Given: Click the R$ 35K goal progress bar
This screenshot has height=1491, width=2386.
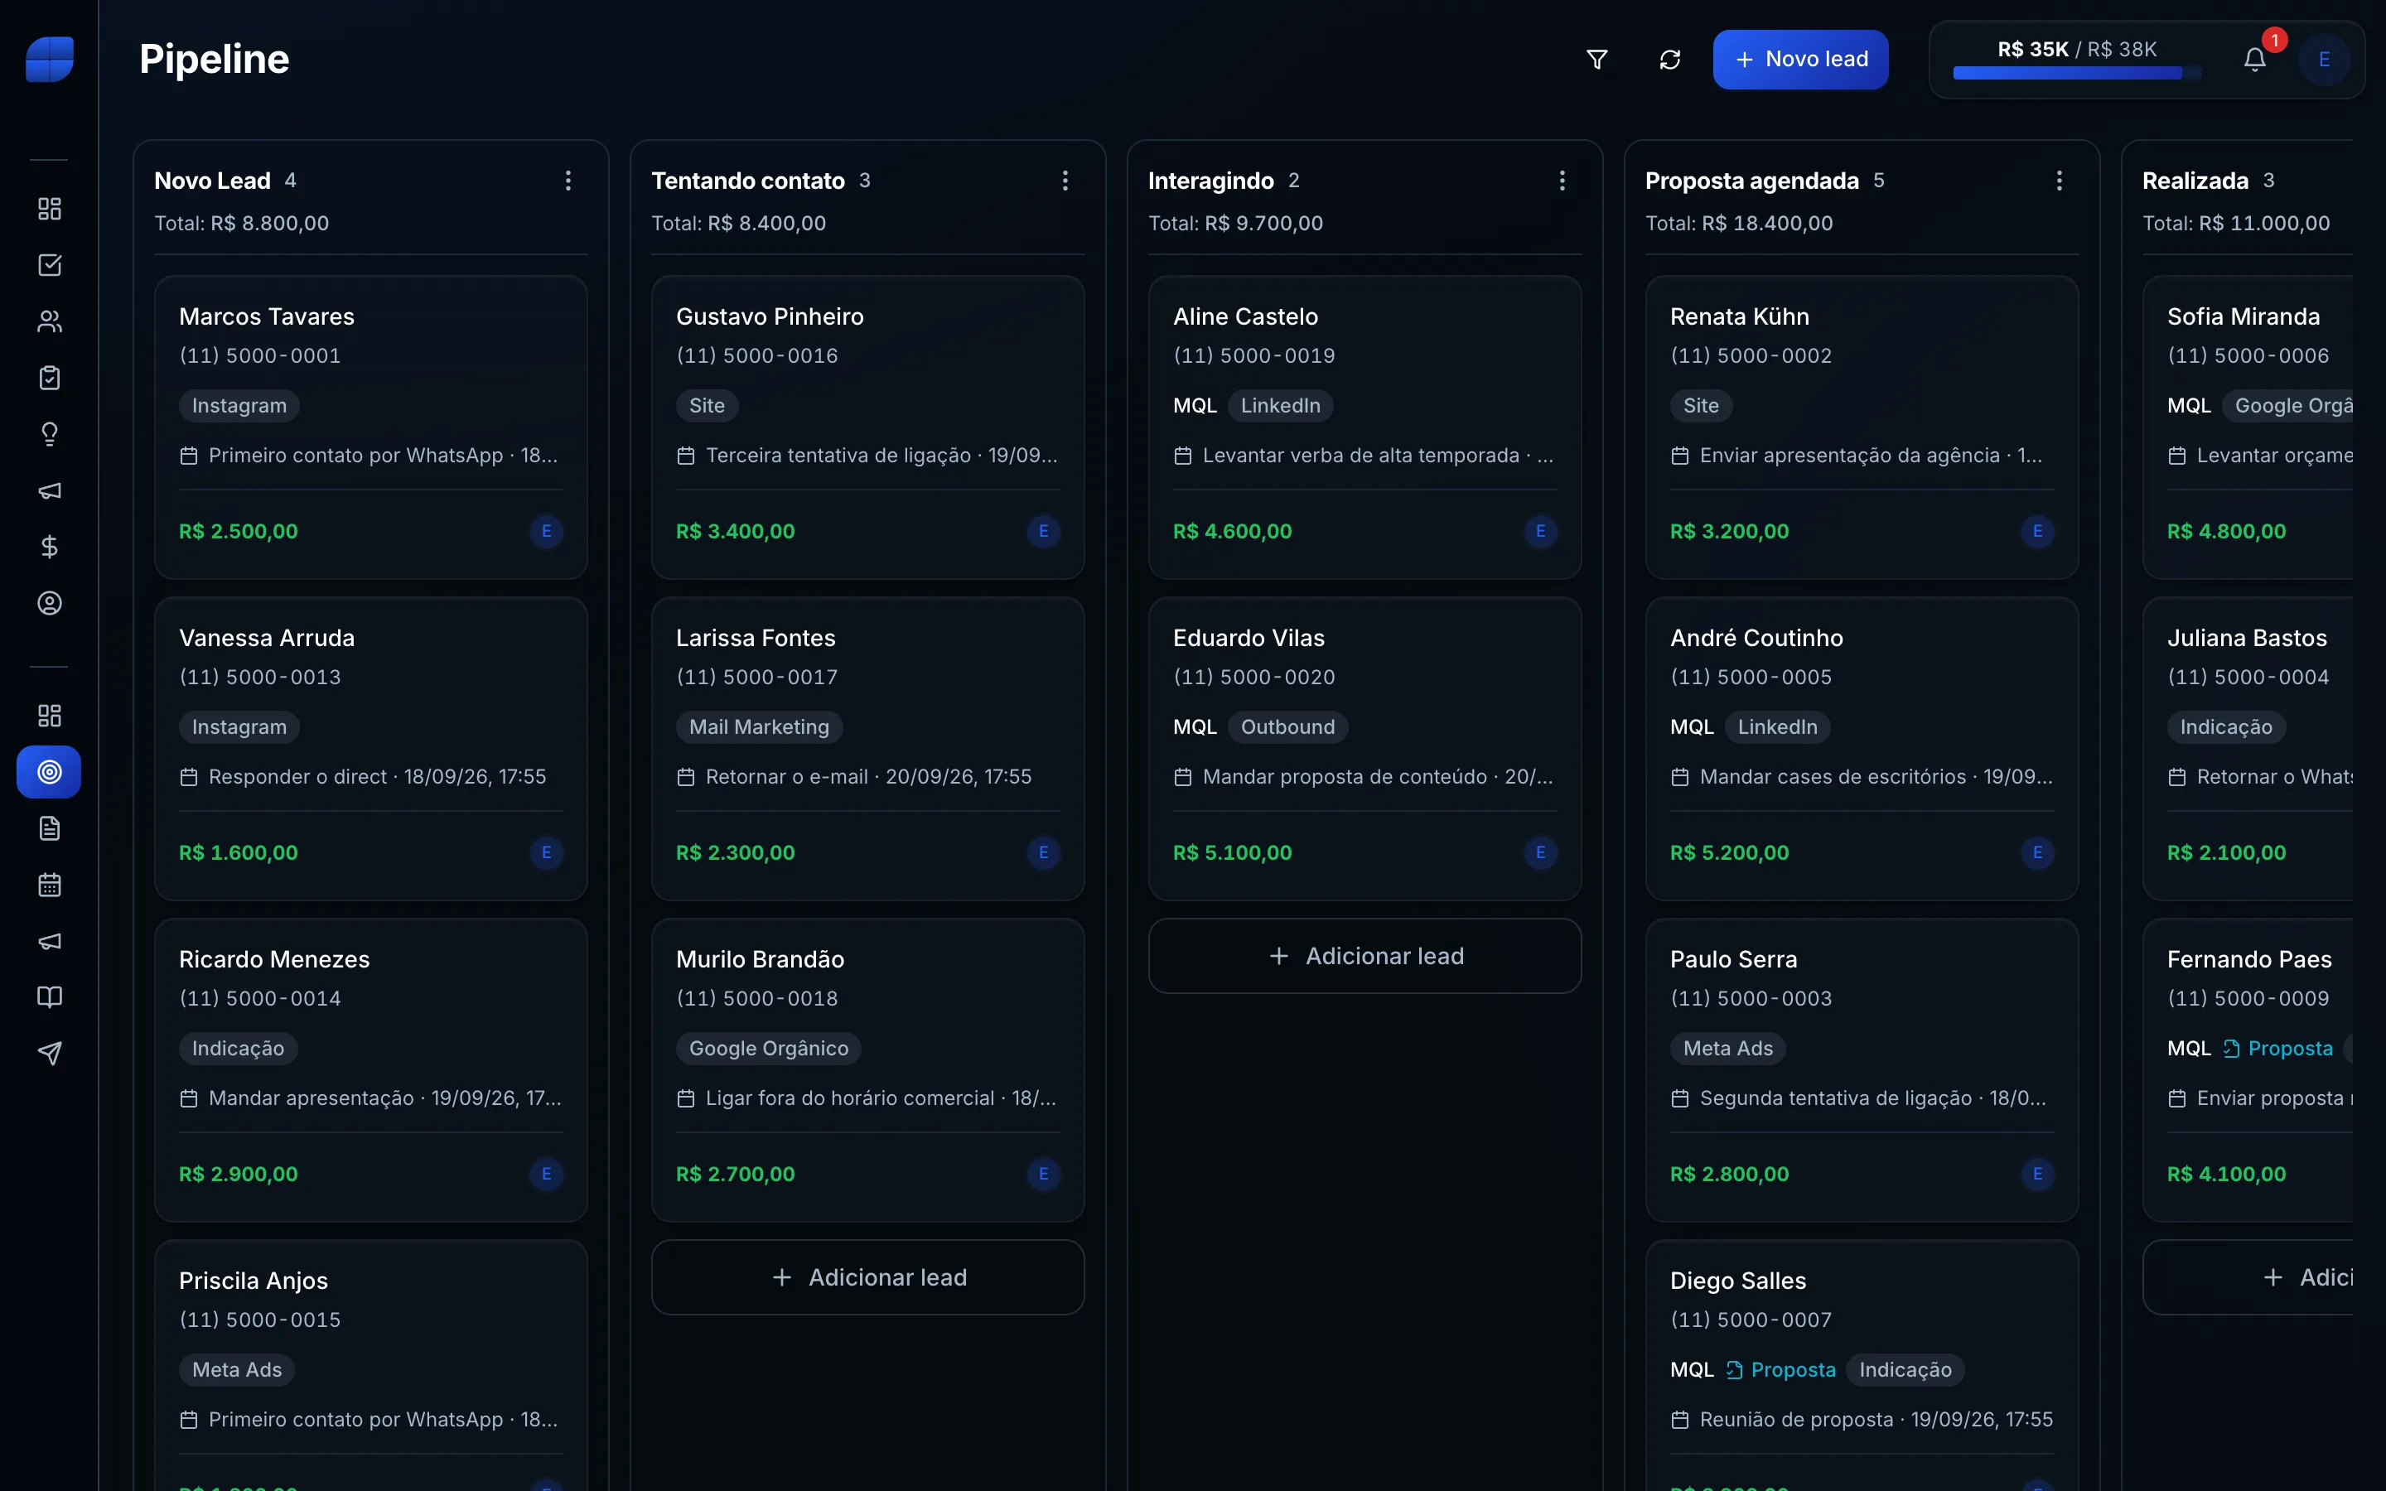Looking at the screenshot, I should point(2076,73).
